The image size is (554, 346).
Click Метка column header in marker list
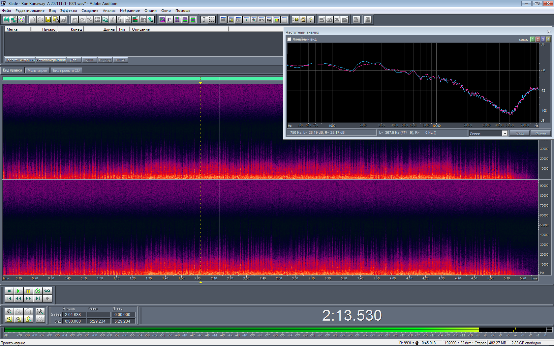(17, 29)
